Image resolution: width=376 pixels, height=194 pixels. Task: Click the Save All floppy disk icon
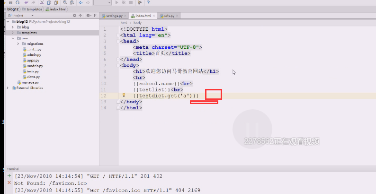click(x=10, y=3)
